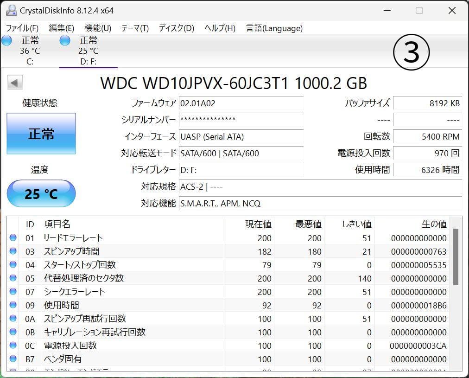The height and width of the screenshot is (378, 469).
Task: Click status orb for row 05 代替処理済のセクタ数
Action: (x=13, y=278)
